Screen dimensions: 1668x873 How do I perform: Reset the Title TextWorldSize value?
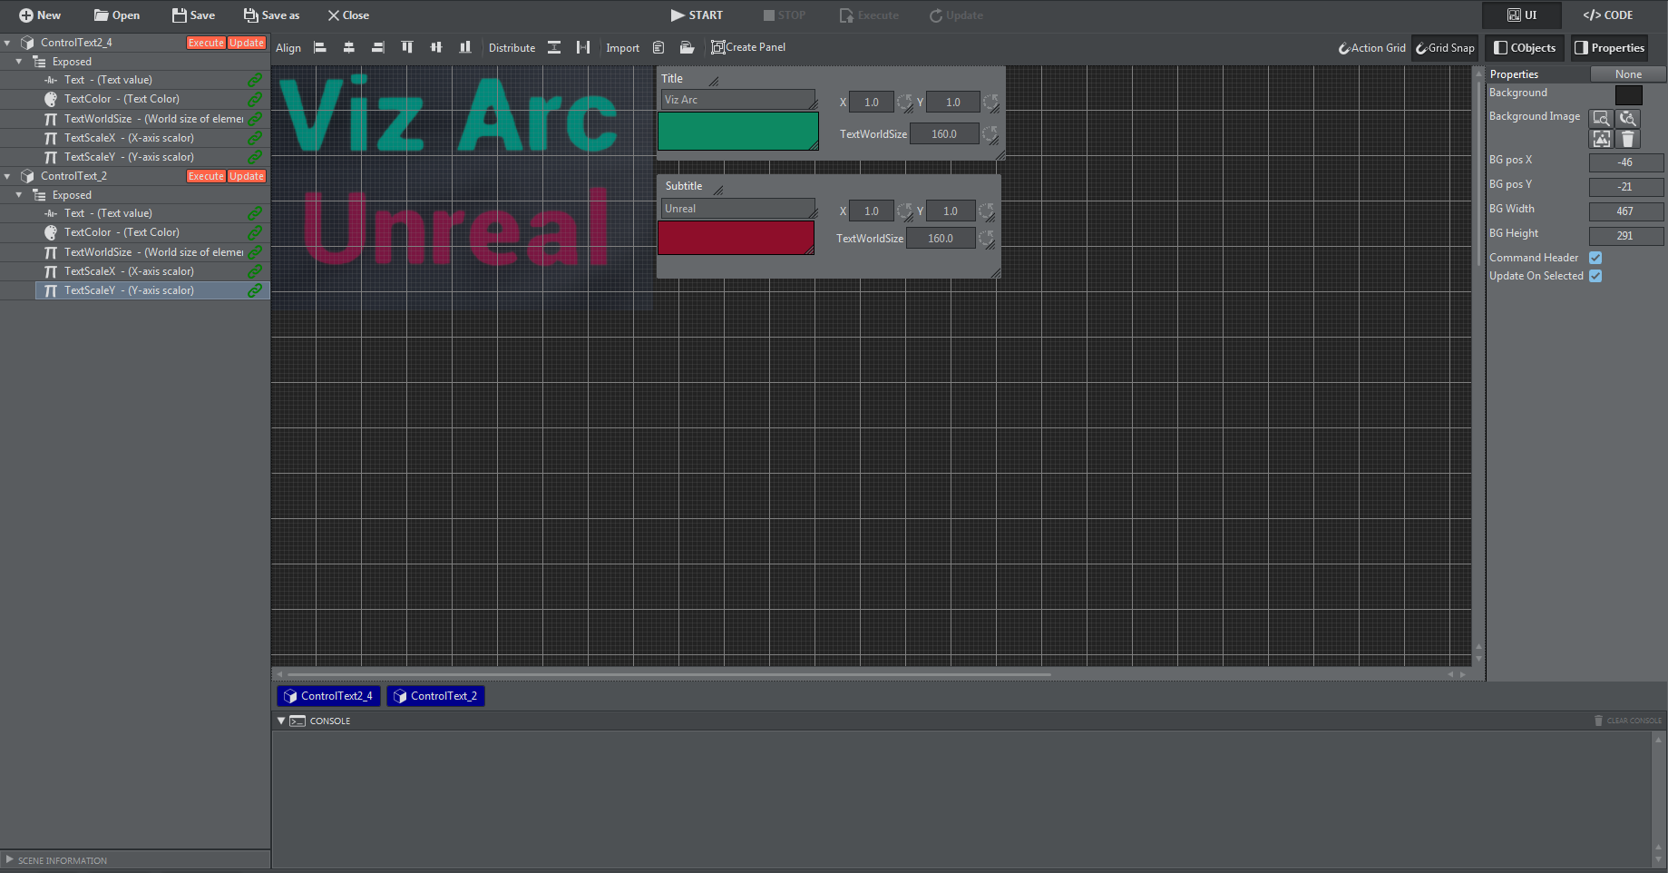pos(990,134)
